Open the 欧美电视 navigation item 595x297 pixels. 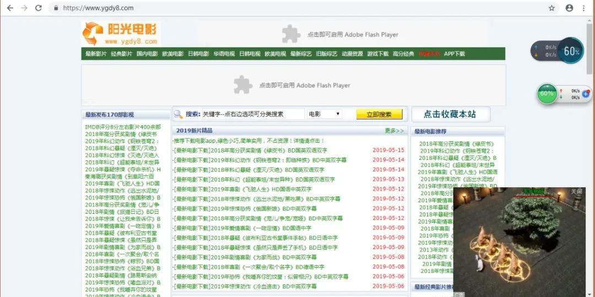275,54
